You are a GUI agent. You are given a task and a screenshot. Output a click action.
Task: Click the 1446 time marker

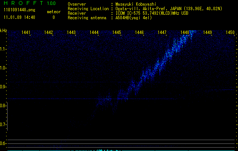(139, 32)
